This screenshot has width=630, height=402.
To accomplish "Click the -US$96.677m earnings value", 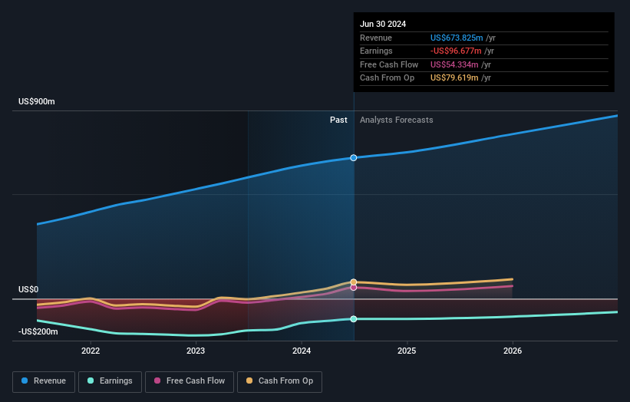I will point(456,51).
